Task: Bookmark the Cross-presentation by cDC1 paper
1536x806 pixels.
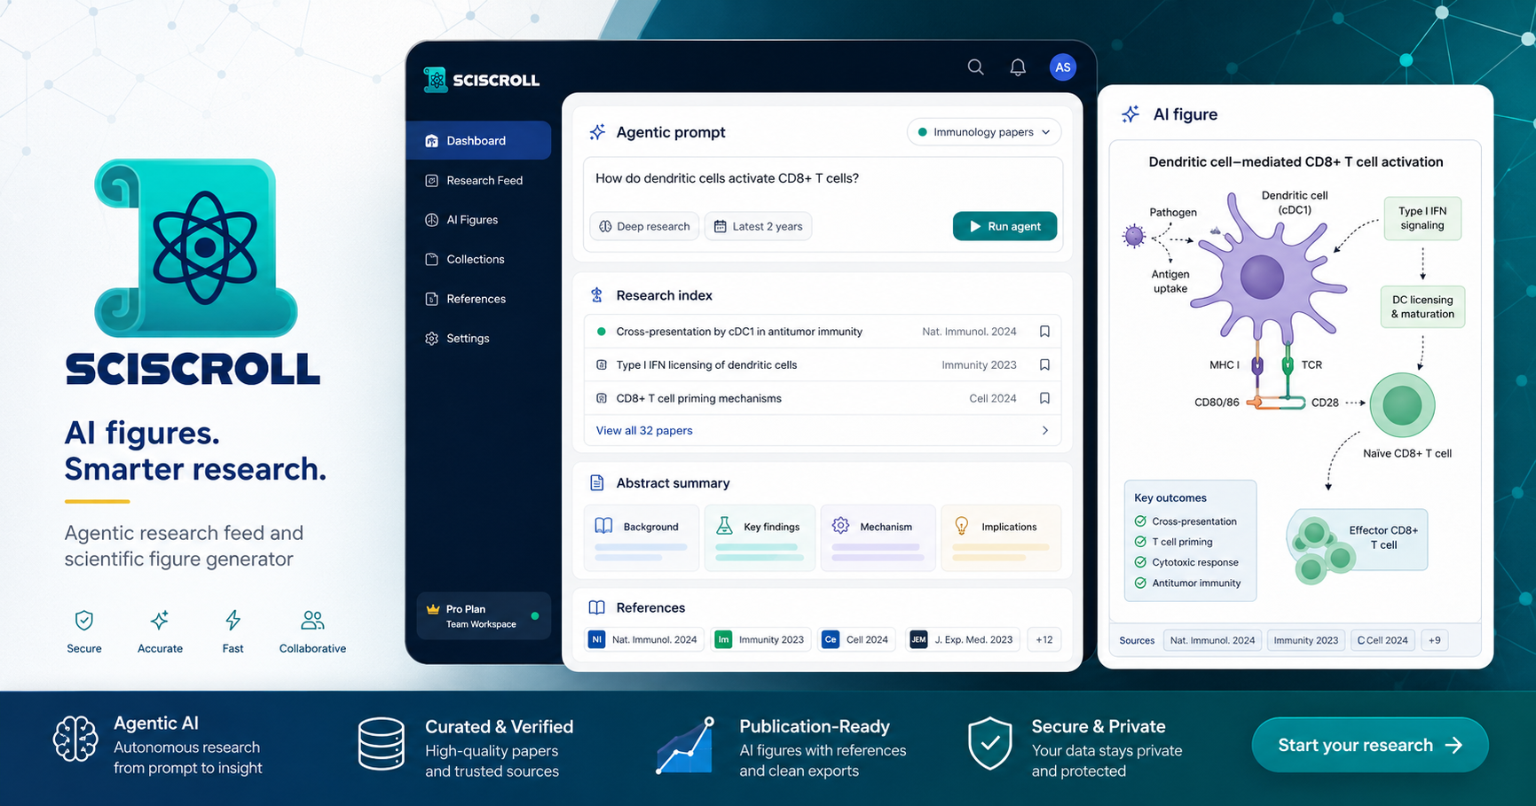Action: click(1044, 332)
